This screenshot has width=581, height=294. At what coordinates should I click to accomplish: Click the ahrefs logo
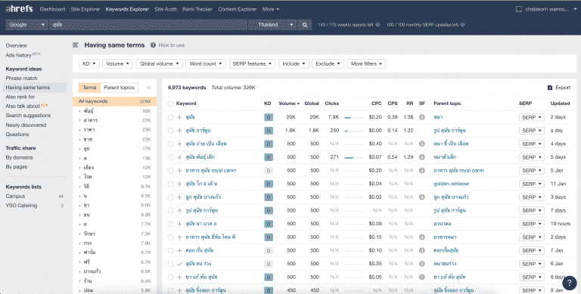19,8
